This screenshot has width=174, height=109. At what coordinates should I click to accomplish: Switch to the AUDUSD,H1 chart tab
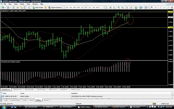tap(64, 89)
